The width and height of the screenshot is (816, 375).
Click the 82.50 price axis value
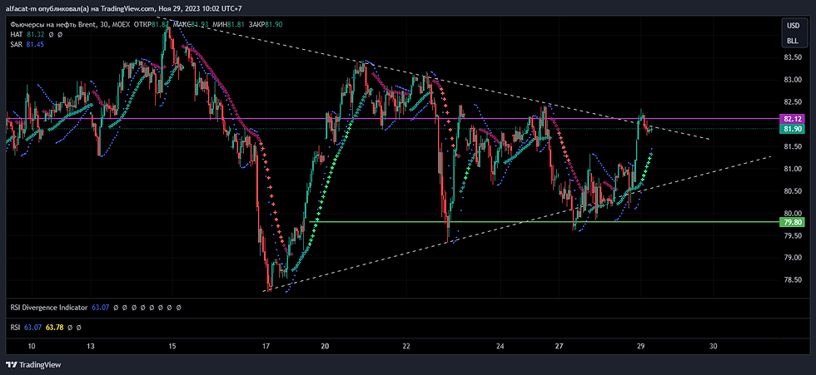[792, 102]
